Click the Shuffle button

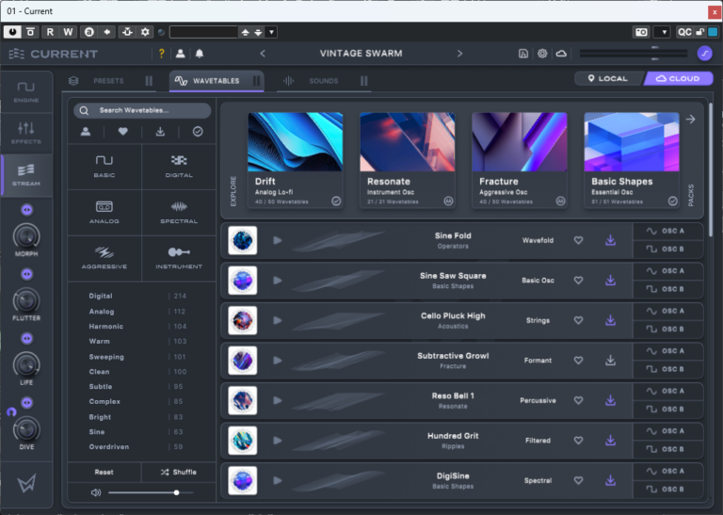tap(179, 472)
